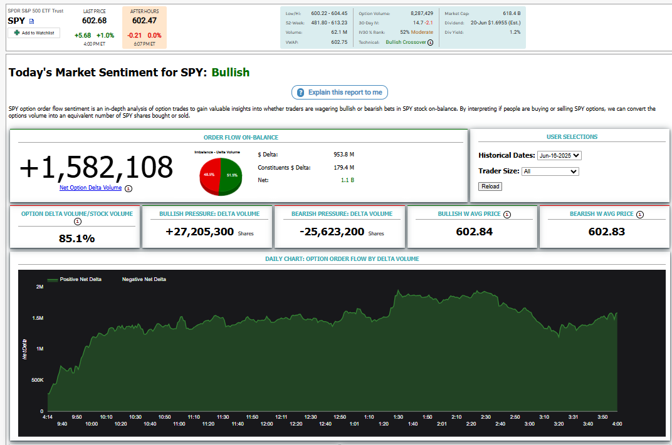Click the 4:00 time label on chart axis

pos(617,424)
